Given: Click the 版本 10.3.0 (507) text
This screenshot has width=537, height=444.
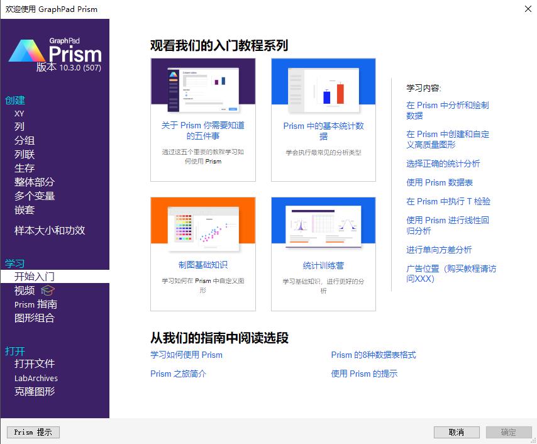Looking at the screenshot, I should coord(69,67).
